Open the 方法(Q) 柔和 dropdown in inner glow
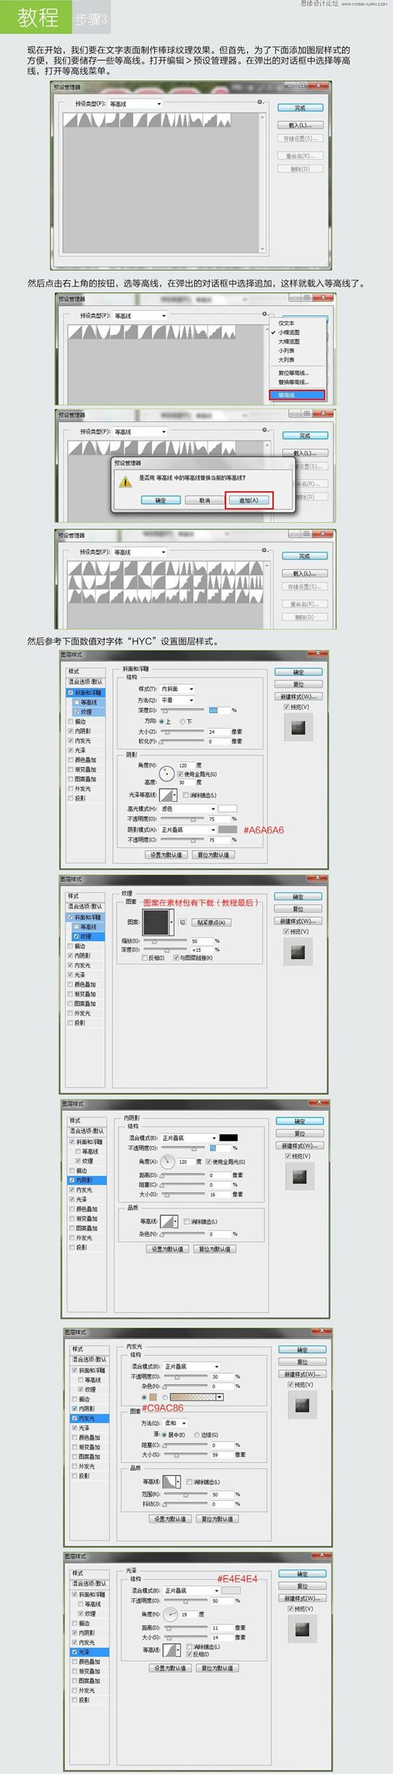The height and width of the screenshot is (1774, 393). coord(174,1423)
